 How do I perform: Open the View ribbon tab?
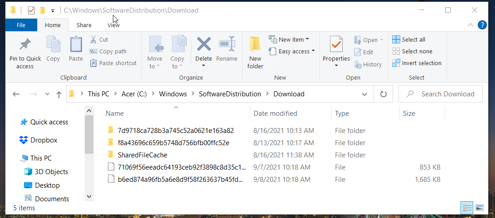click(x=113, y=25)
